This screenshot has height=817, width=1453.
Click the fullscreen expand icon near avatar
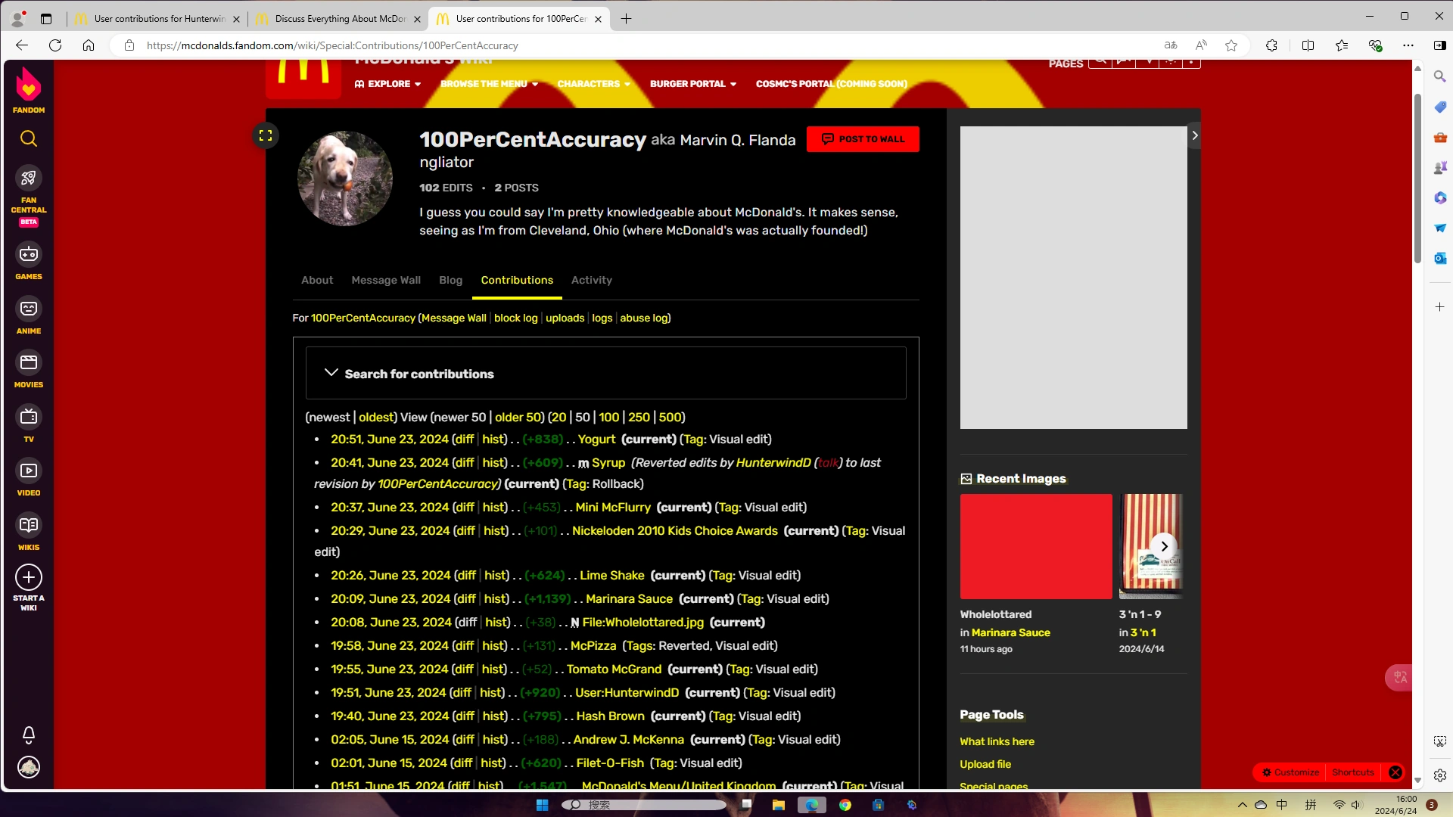[x=266, y=136]
